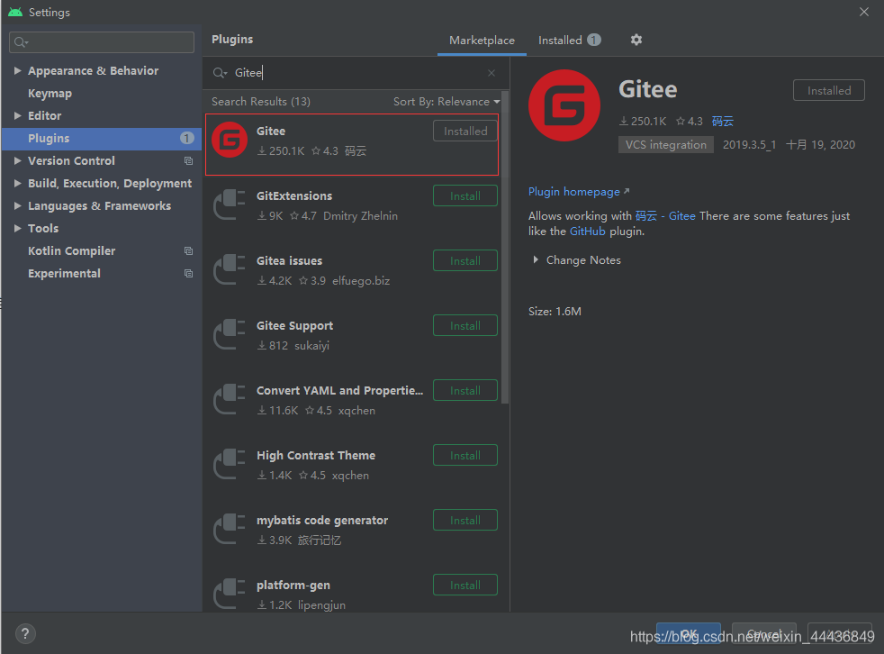Select Plugins in the settings tree
Viewport: 884px width, 654px height.
102,138
